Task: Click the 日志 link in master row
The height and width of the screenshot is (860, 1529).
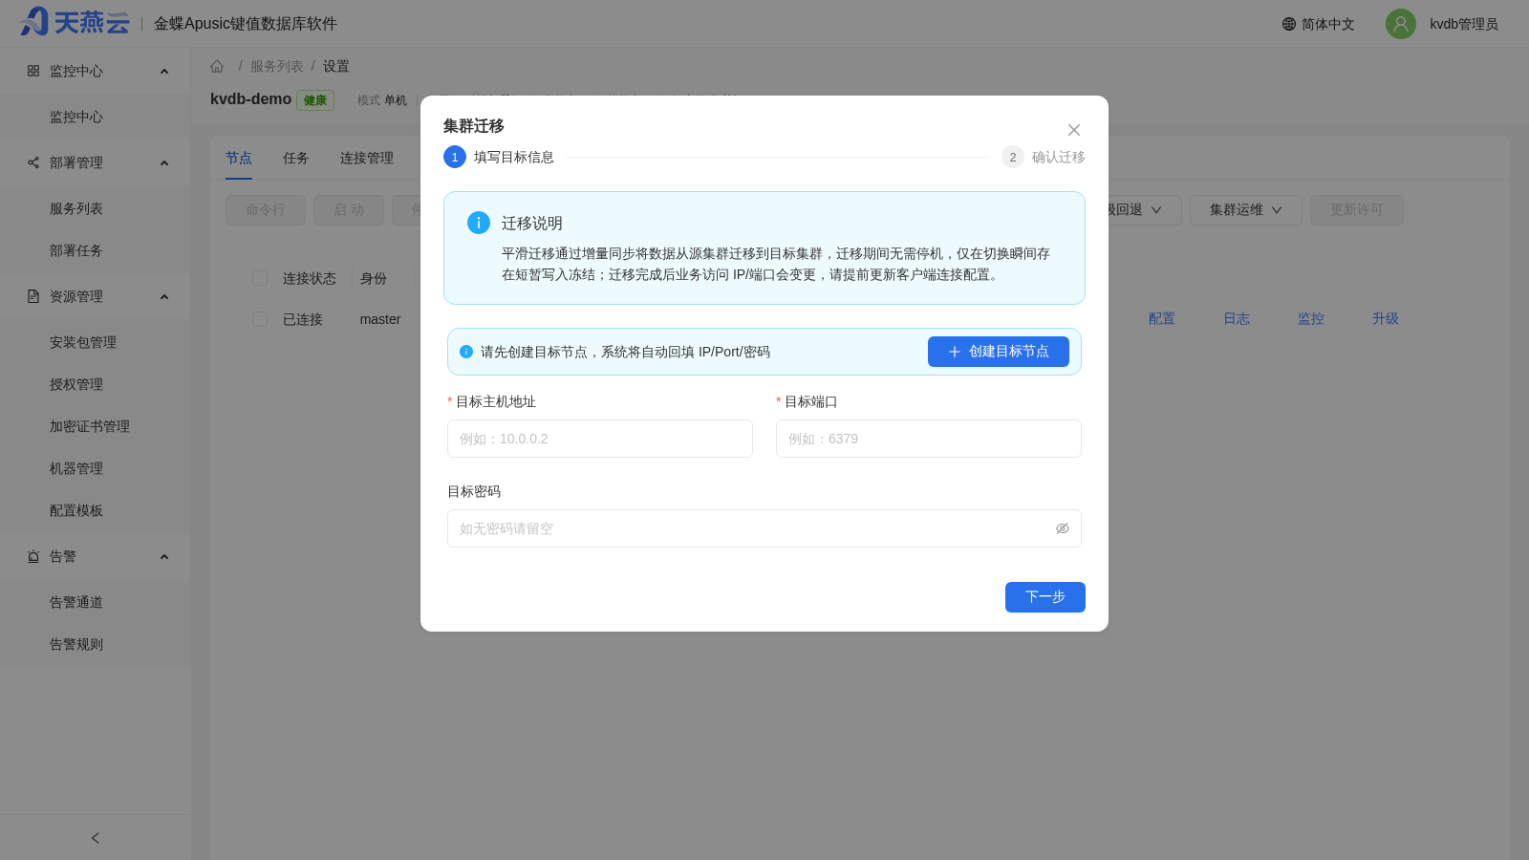Action: coord(1237,319)
